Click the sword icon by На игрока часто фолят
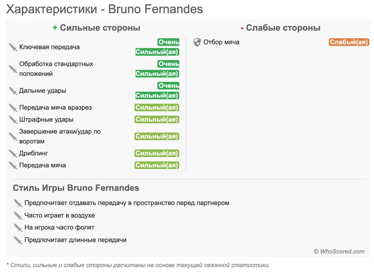This screenshot has width=374, height=272. click(x=18, y=228)
